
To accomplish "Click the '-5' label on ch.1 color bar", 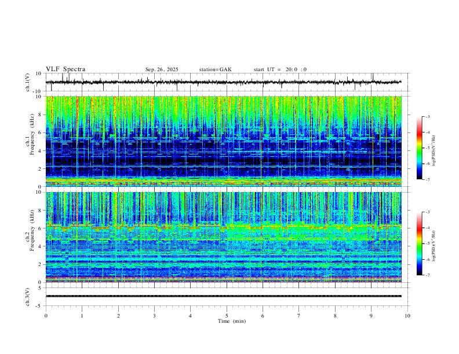I will [x=428, y=148].
